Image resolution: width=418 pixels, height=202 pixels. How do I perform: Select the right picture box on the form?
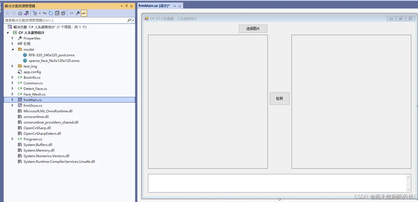click(x=351, y=102)
